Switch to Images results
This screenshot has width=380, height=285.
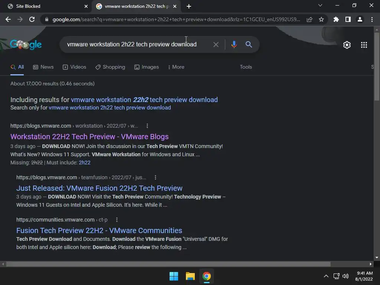click(147, 67)
